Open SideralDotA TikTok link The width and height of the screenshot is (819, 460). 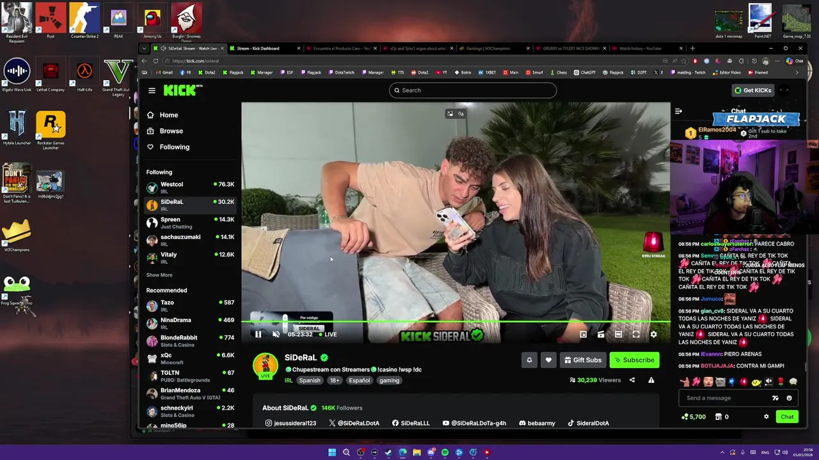point(588,423)
